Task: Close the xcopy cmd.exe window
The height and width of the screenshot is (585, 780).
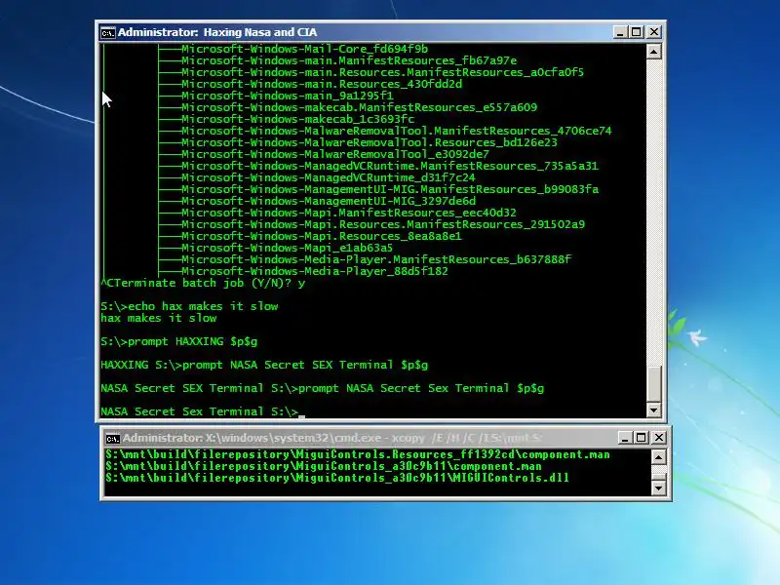Action: pyautogui.click(x=659, y=438)
